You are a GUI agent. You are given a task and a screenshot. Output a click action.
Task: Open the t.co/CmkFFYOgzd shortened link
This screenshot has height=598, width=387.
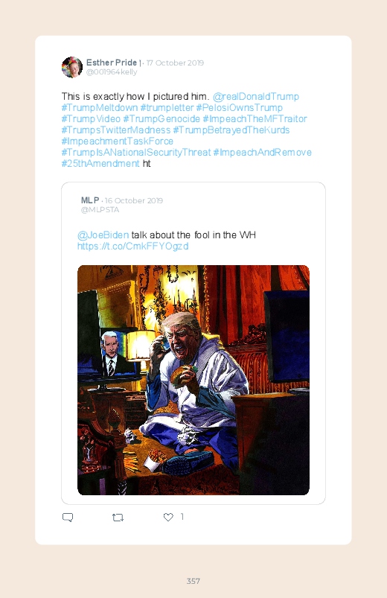click(132, 246)
